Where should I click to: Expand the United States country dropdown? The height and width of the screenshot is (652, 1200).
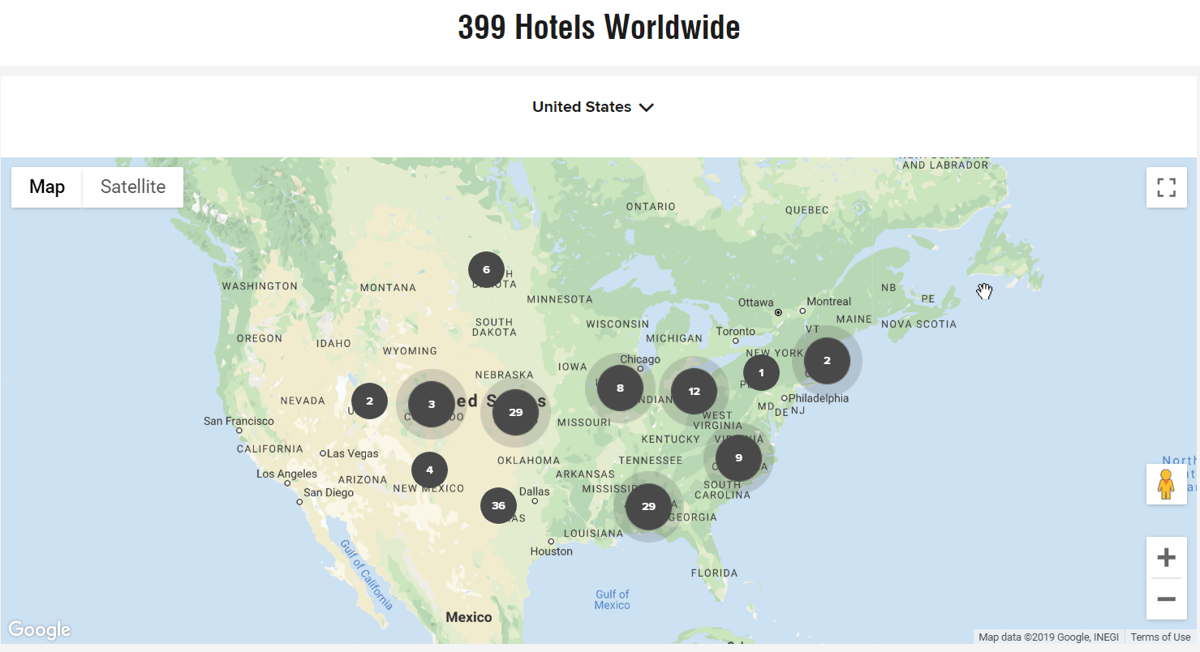(x=593, y=107)
